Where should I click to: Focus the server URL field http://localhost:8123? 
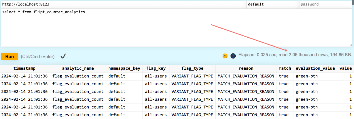124,4
